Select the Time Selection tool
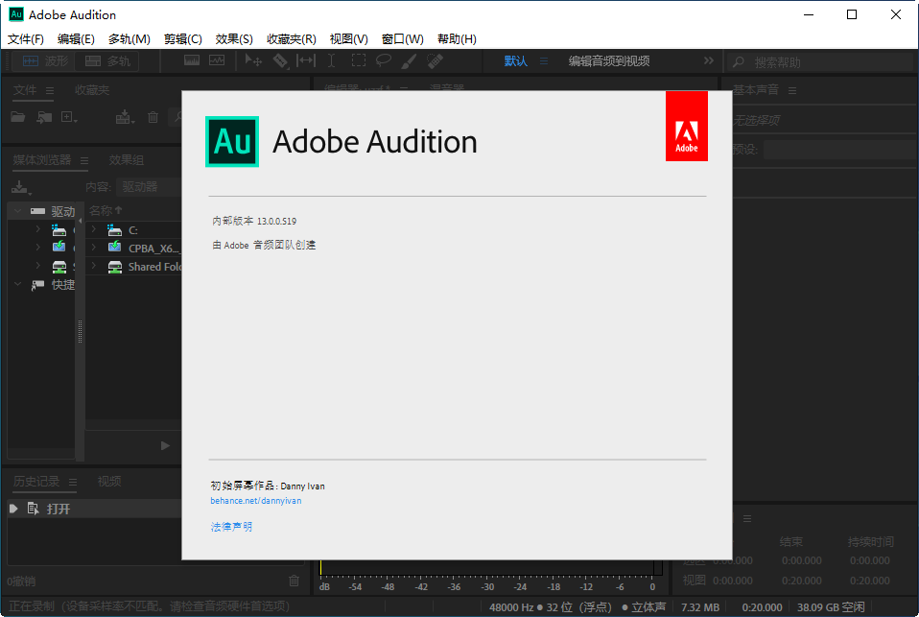The image size is (919, 617). coord(331,60)
